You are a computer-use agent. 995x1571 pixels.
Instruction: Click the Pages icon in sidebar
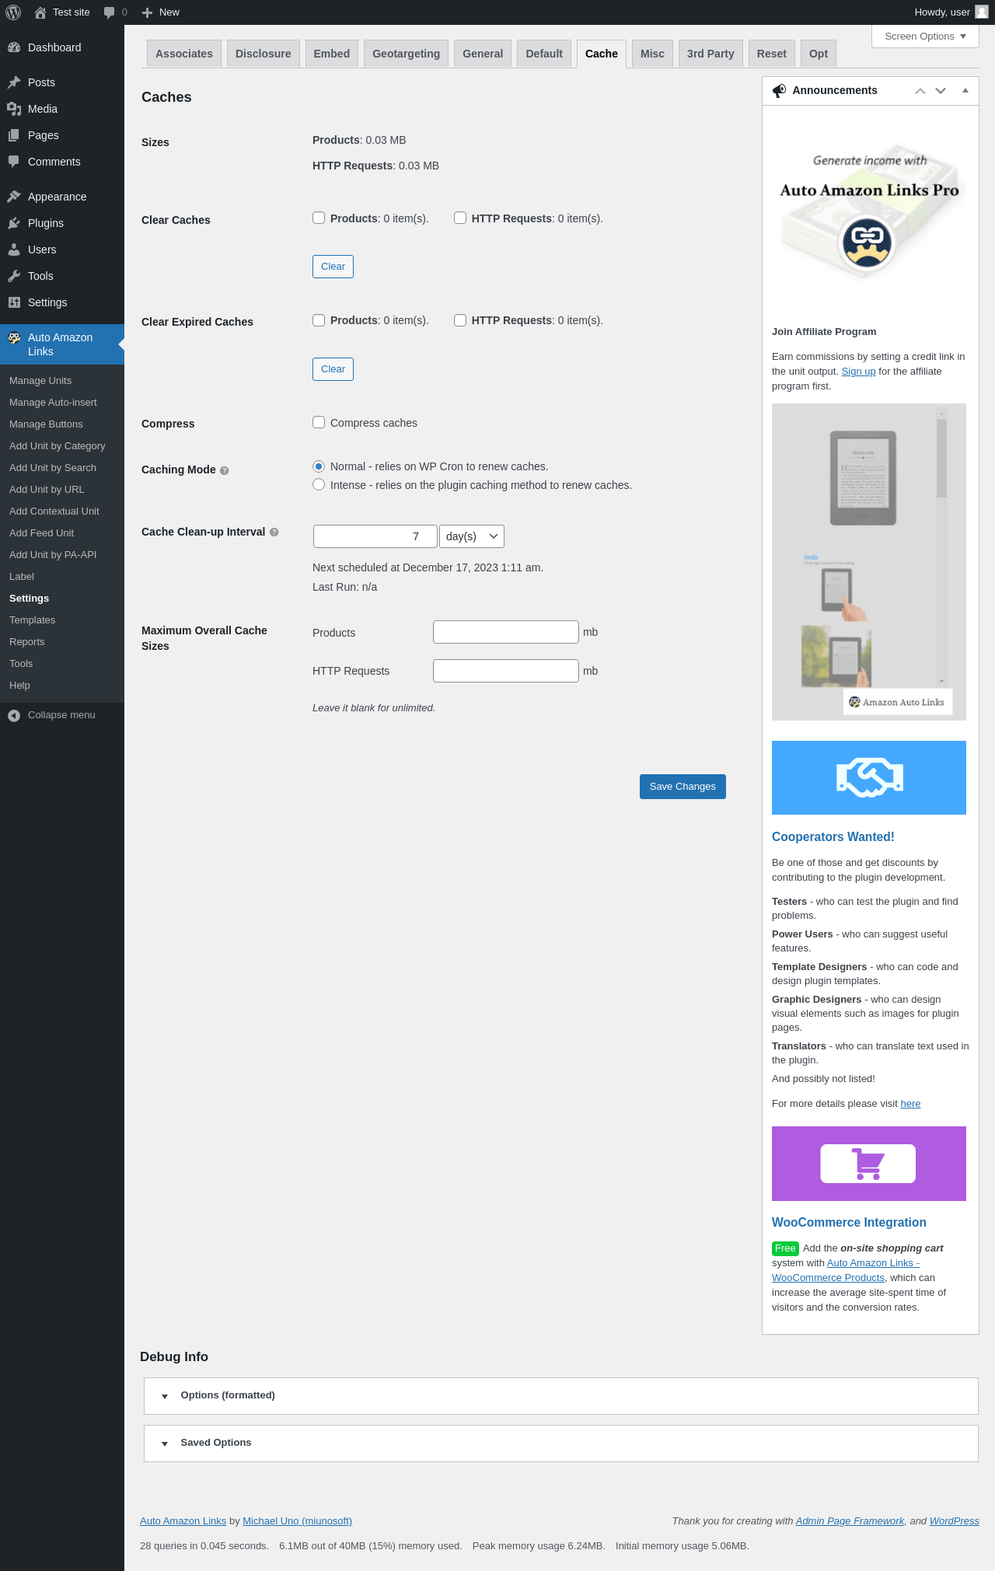coord(14,135)
